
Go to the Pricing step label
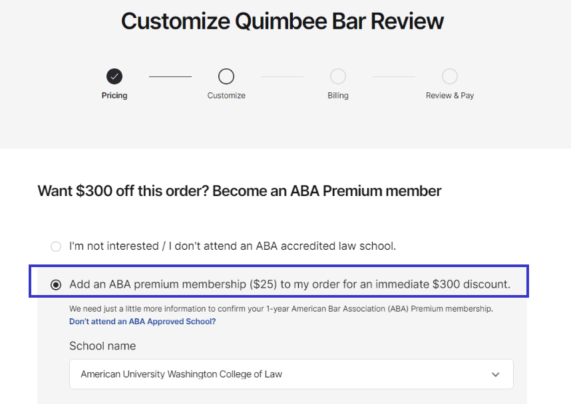coord(114,95)
